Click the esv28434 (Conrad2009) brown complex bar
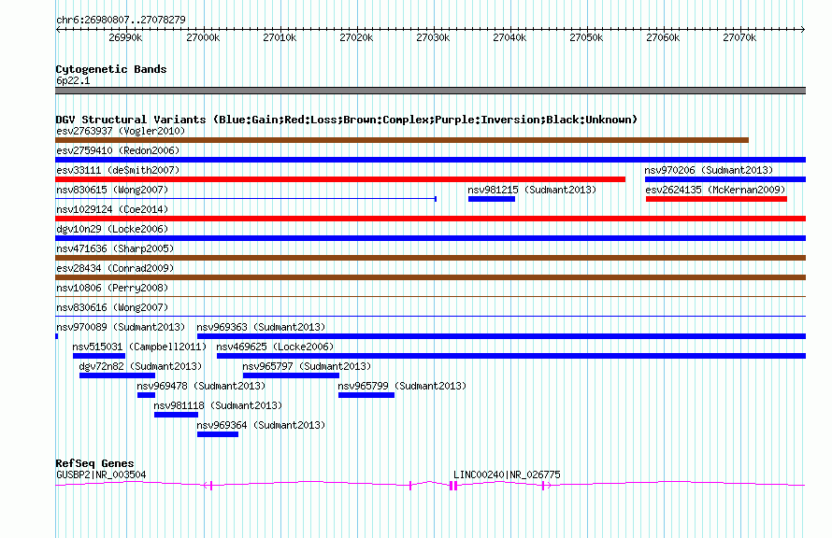832x538 pixels. point(430,277)
